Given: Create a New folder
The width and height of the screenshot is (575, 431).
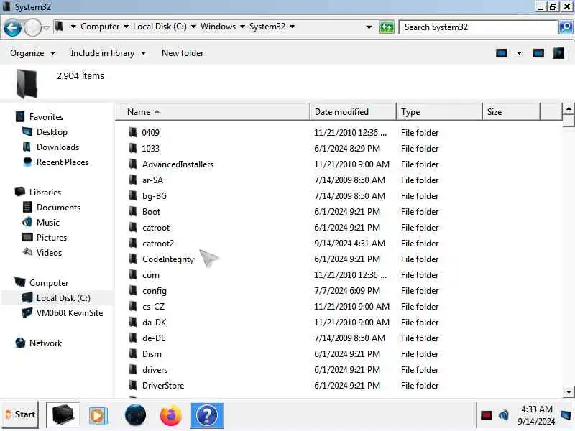Looking at the screenshot, I should (183, 53).
